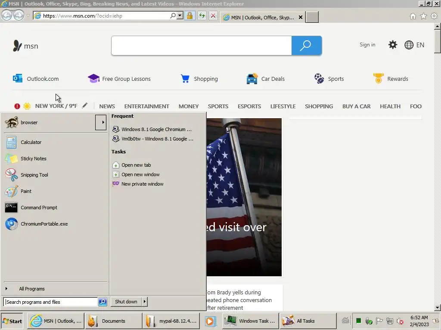The height and width of the screenshot is (330, 441).
Task: Switch to All Tasks taskbar item
Action: coord(307,321)
